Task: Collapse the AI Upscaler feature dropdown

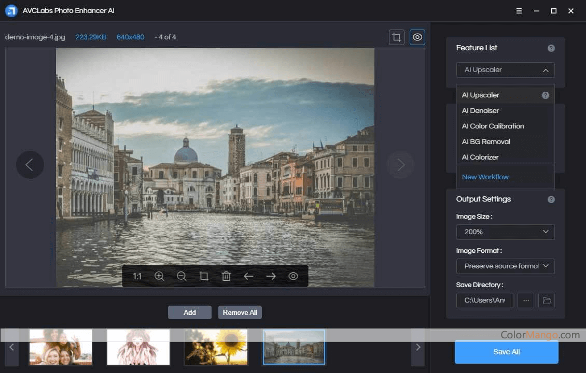Action: pos(545,70)
